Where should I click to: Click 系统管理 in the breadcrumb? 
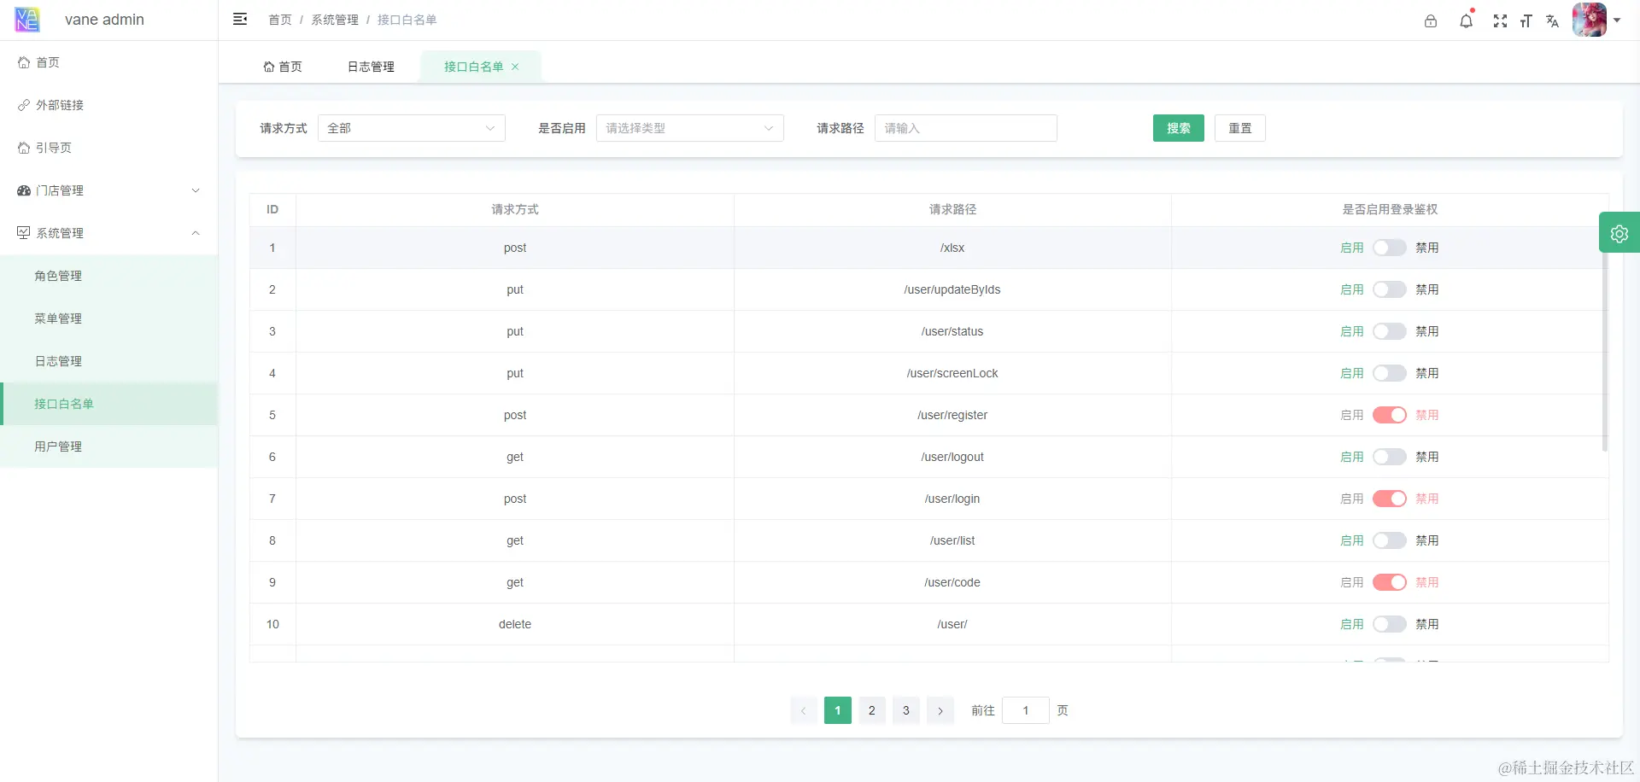click(x=335, y=20)
